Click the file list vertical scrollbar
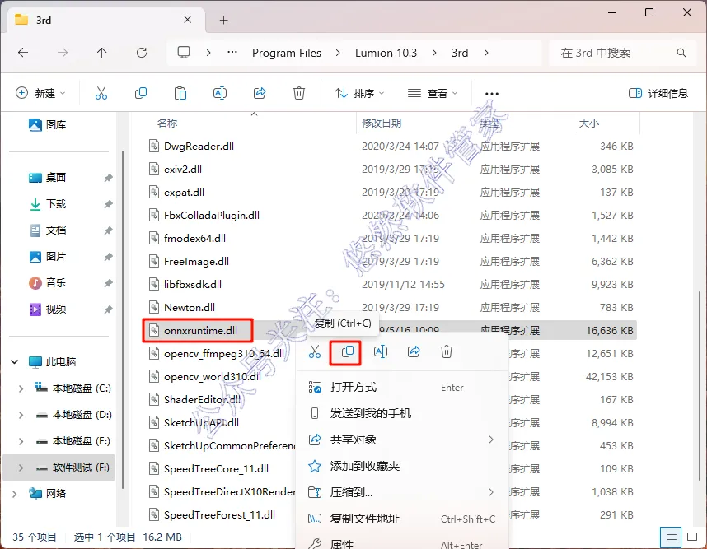 [x=700, y=388]
